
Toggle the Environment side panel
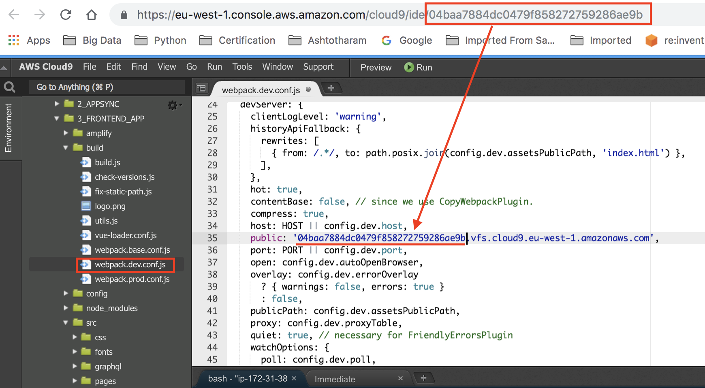point(8,128)
